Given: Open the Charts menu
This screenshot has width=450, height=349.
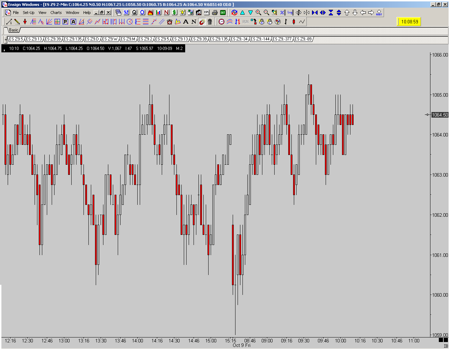Looking at the screenshot, I should pyautogui.click(x=56, y=13).
